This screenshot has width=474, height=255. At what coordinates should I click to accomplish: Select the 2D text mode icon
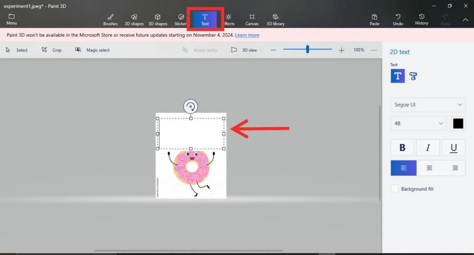click(398, 76)
